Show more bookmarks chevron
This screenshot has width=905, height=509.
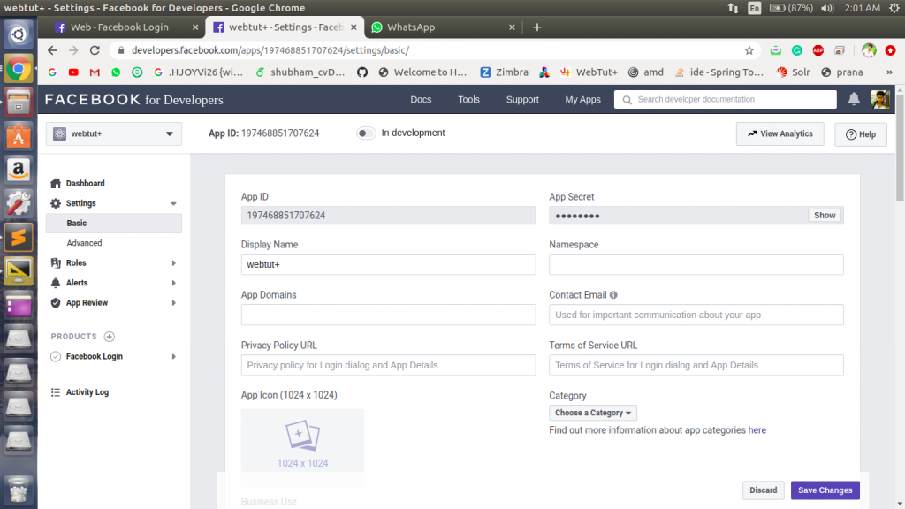tap(889, 72)
